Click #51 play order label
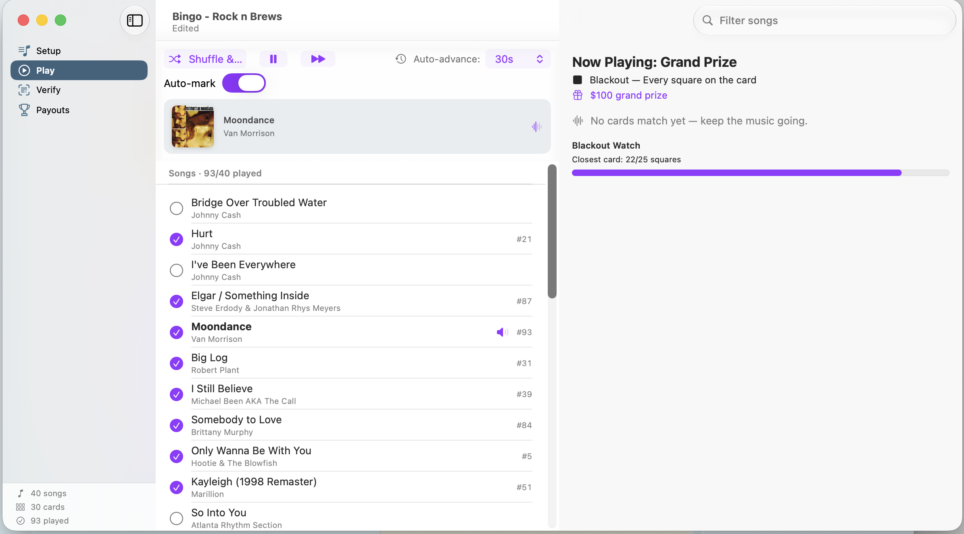Image resolution: width=964 pixels, height=534 pixels. (524, 488)
